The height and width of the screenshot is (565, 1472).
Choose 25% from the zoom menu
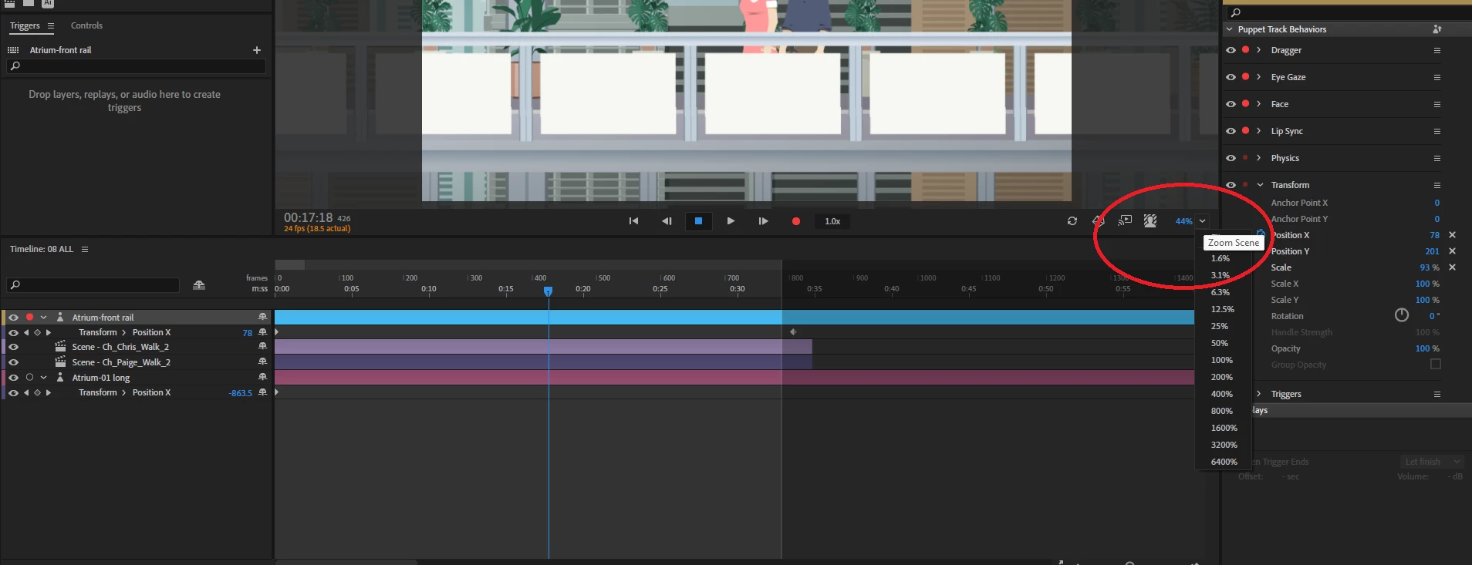coord(1220,326)
